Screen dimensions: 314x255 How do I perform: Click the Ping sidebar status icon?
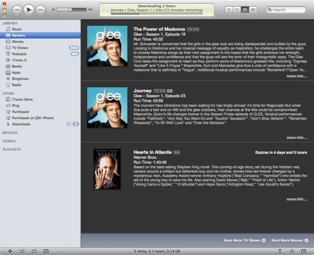pyautogui.click(x=280, y=251)
